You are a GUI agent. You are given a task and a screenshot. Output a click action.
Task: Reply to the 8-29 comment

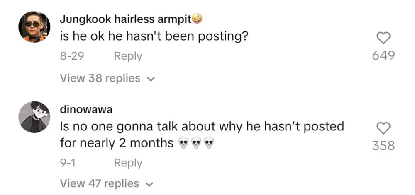(x=128, y=56)
